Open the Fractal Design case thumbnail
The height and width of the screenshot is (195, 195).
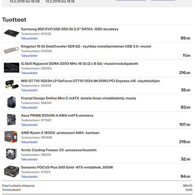11,102
